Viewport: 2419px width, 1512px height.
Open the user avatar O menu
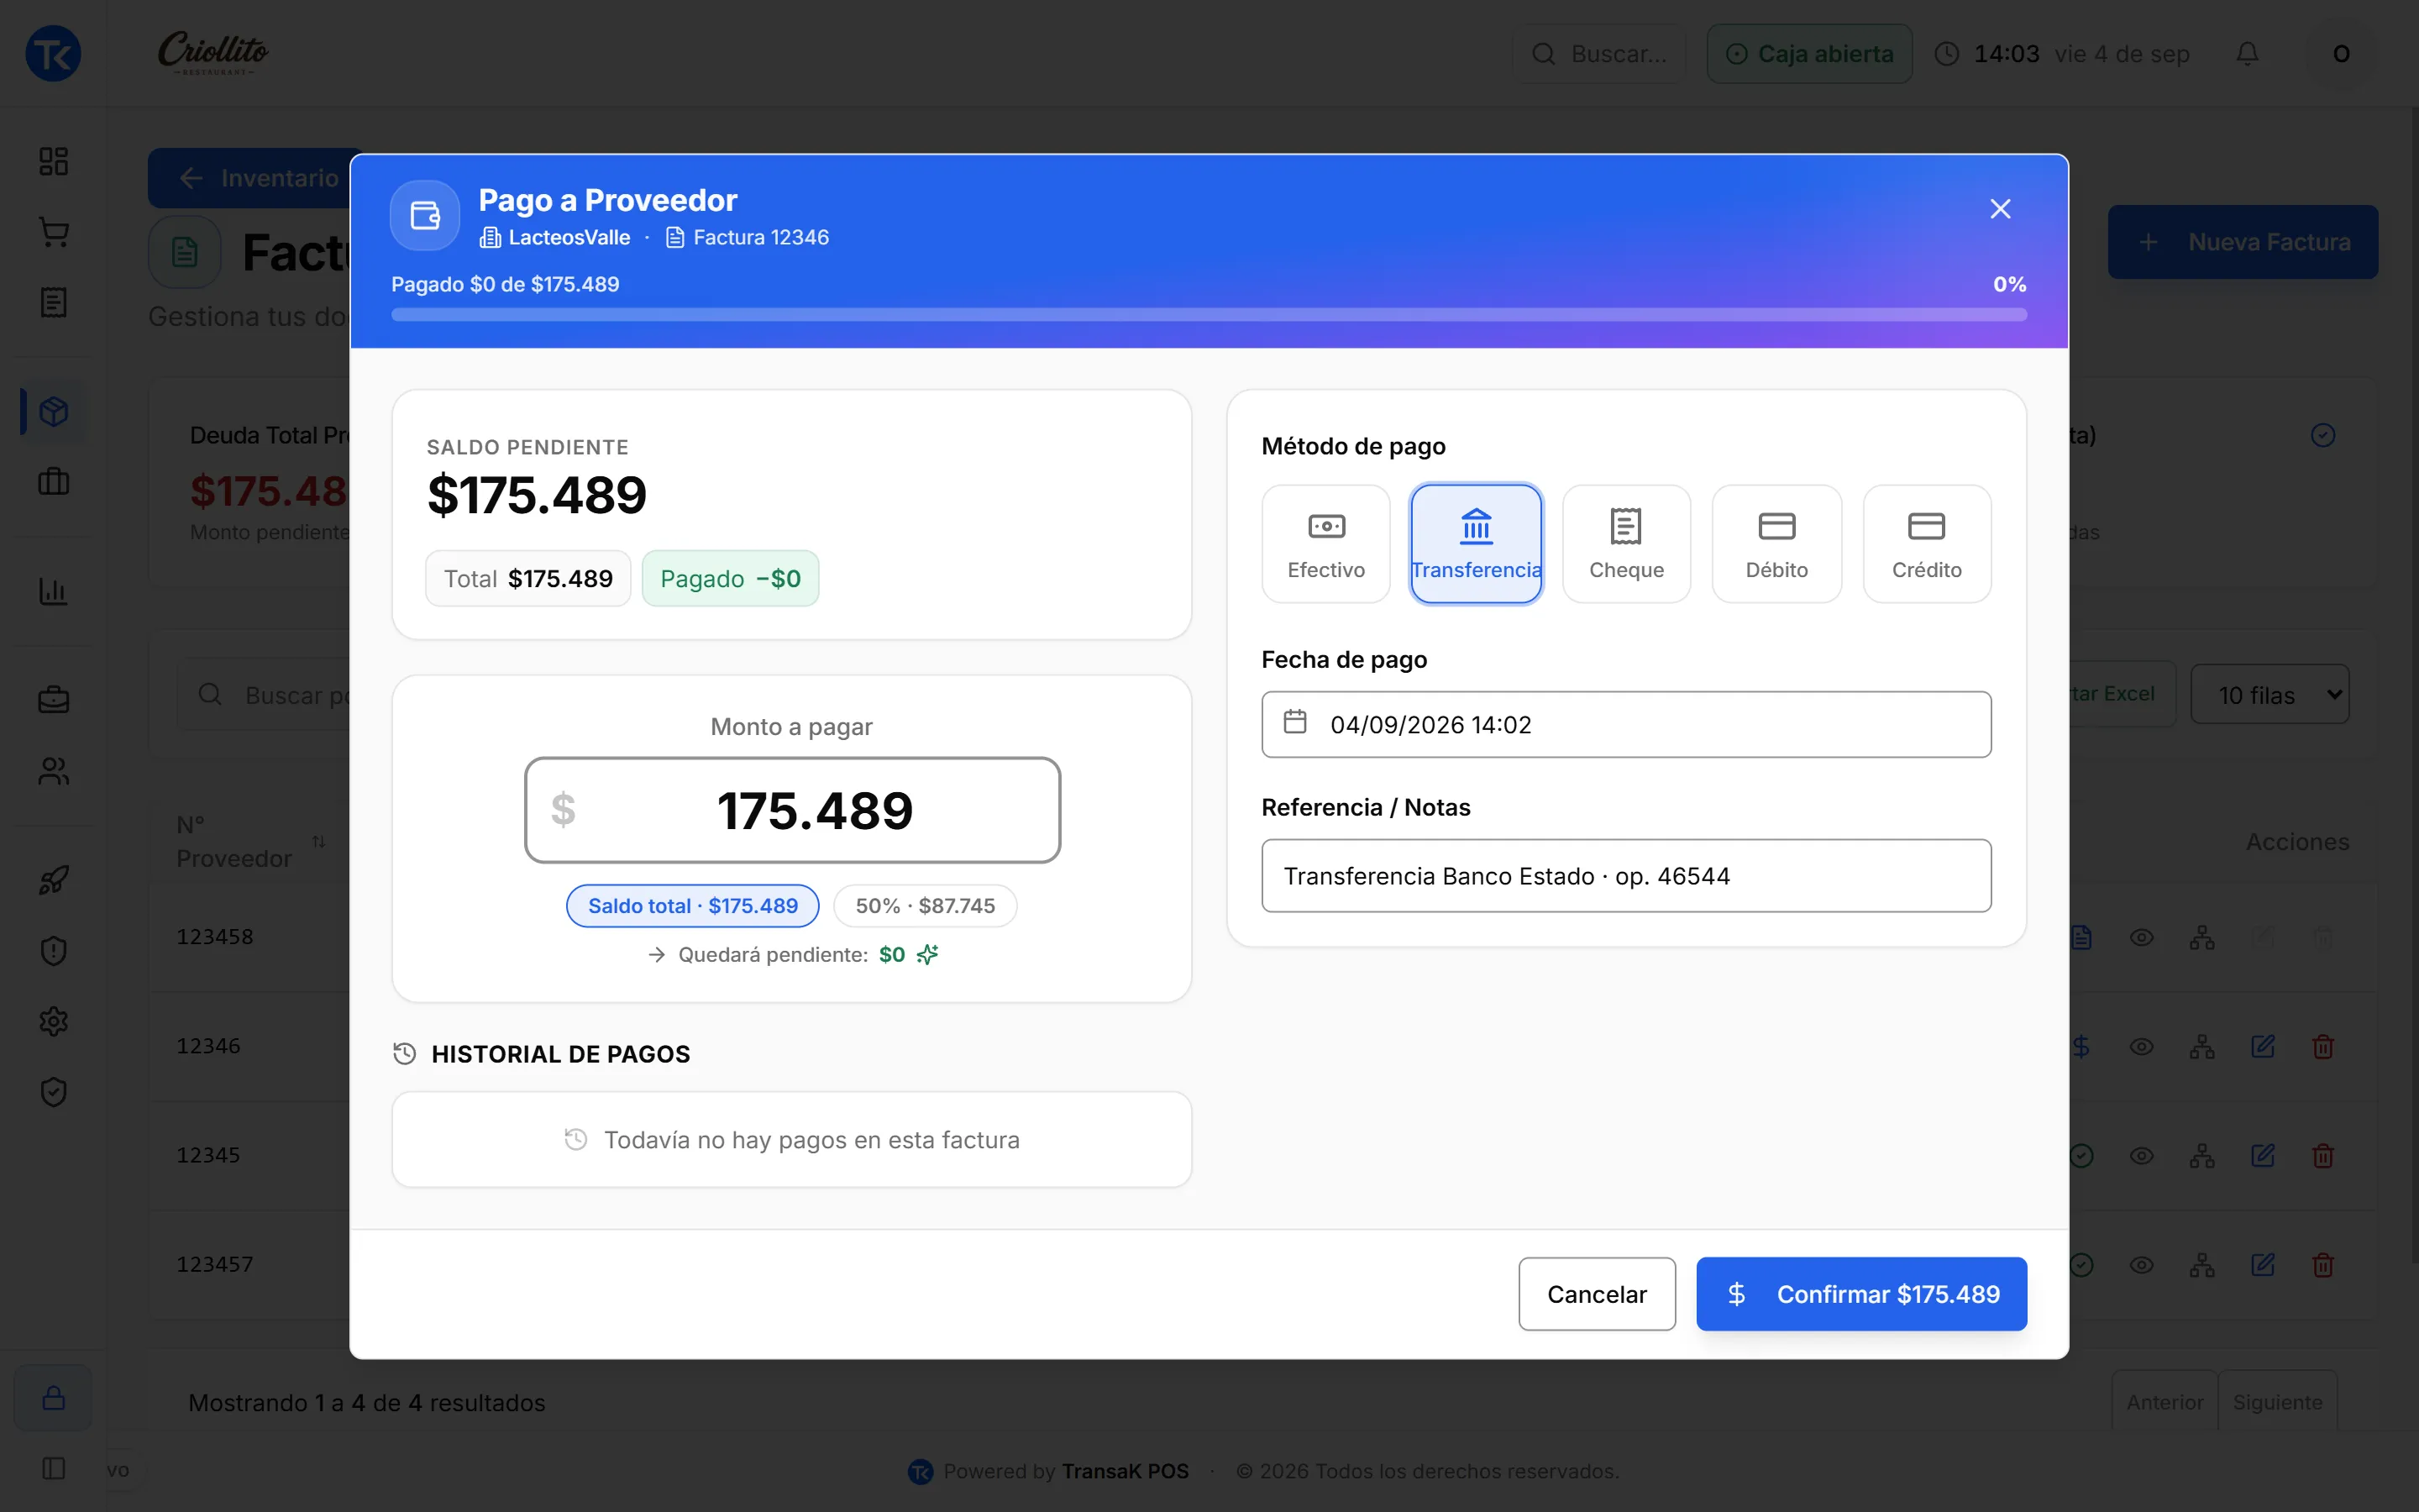point(2340,54)
